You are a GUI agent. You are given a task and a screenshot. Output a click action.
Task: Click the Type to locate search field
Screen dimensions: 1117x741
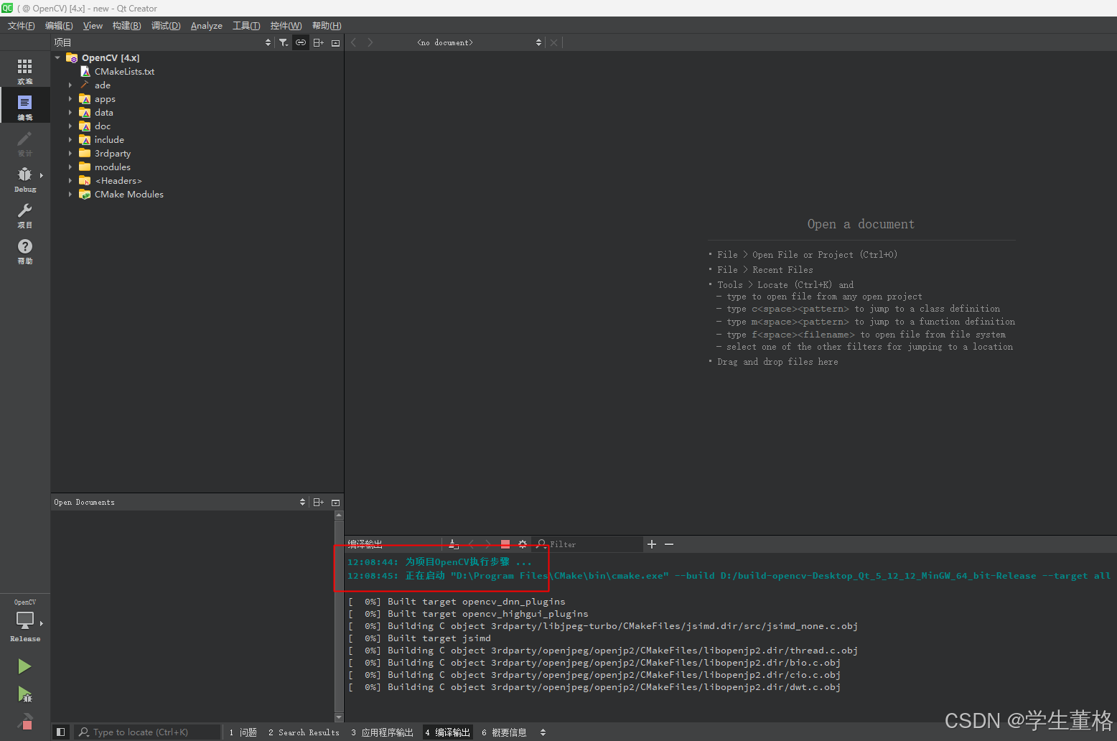coord(147,732)
